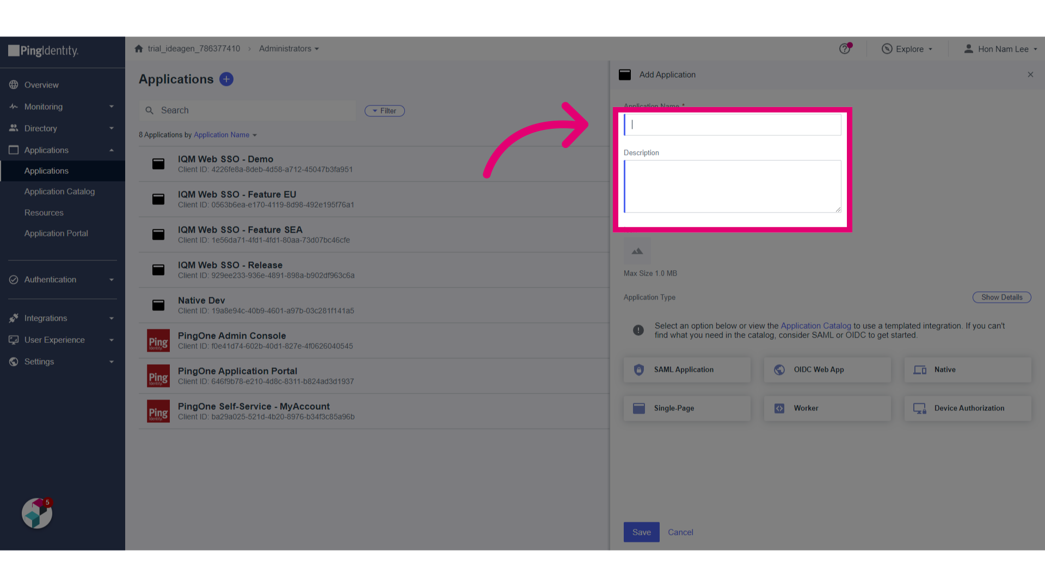This screenshot has height=587, width=1045.
Task: Open Application Portal in sidebar
Action: point(56,233)
